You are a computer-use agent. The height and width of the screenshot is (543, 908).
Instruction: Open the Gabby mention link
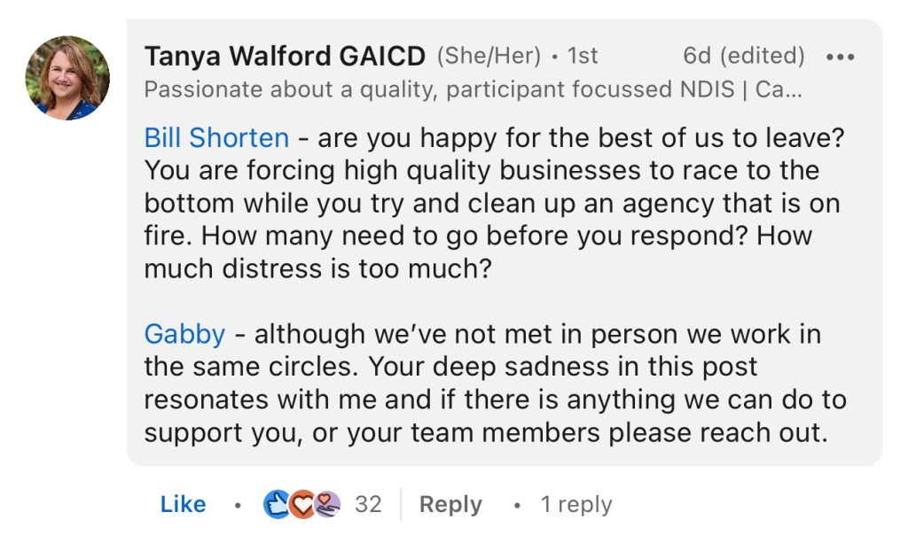184,334
